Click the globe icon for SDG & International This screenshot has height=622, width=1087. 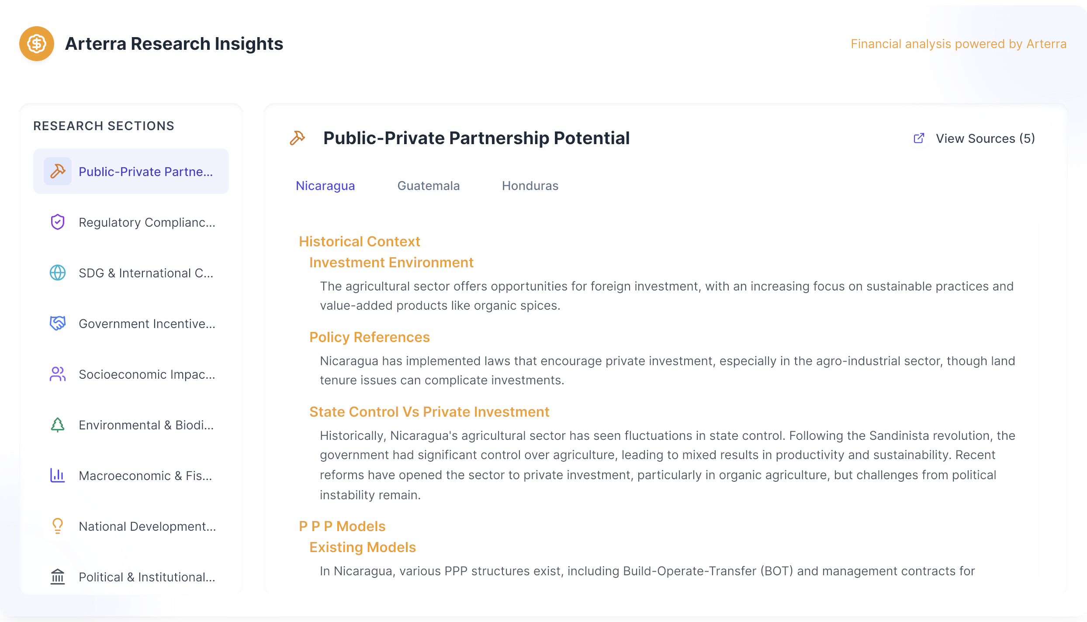click(x=58, y=273)
